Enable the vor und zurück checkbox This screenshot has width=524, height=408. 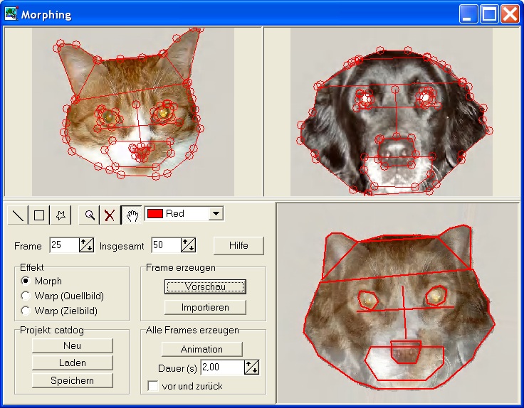(153, 386)
